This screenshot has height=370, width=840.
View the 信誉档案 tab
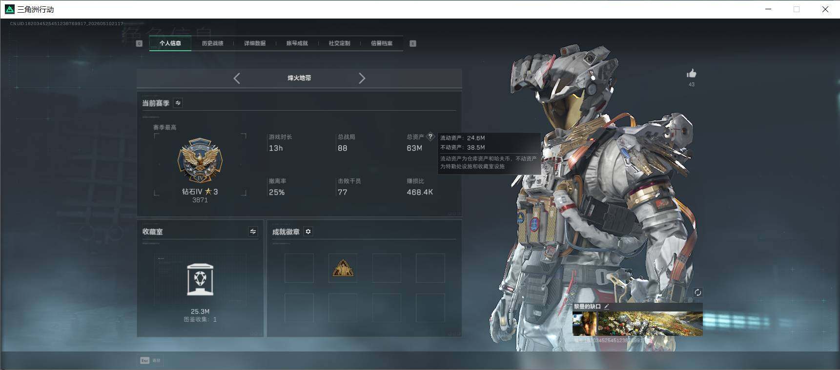[382, 43]
